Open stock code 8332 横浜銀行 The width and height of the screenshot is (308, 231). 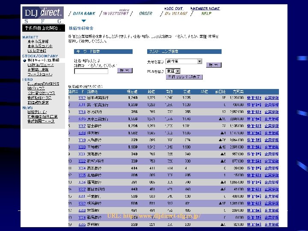(82, 203)
